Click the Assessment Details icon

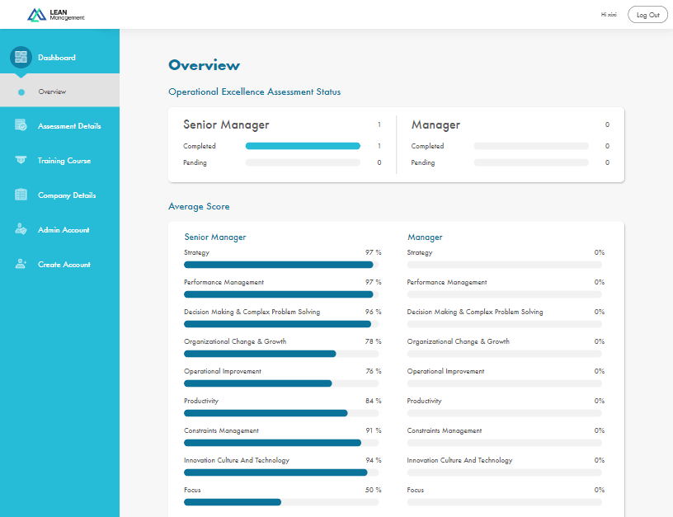pyautogui.click(x=21, y=126)
